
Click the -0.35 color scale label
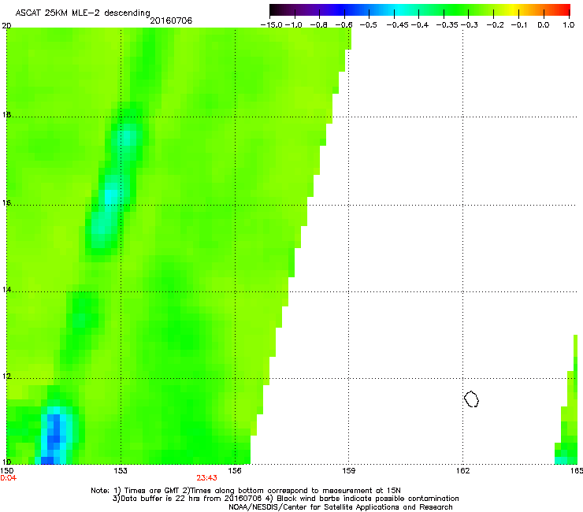[447, 25]
